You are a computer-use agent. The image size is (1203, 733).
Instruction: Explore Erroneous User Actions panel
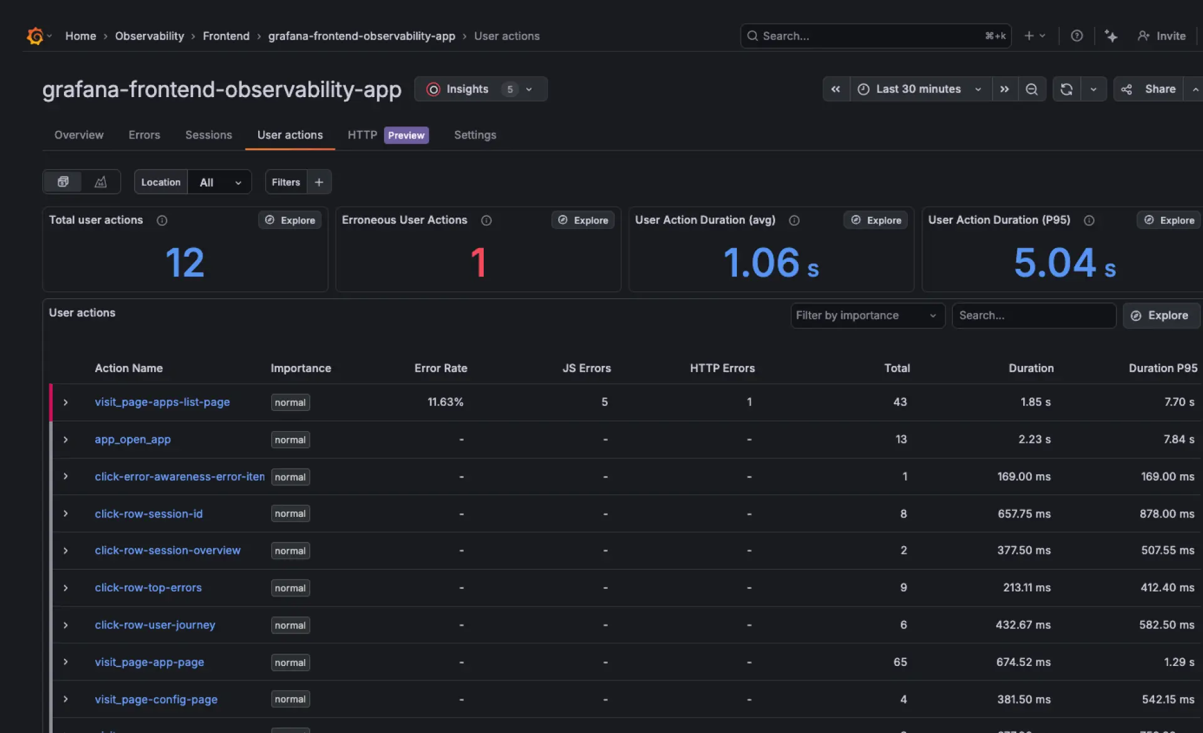(x=583, y=220)
